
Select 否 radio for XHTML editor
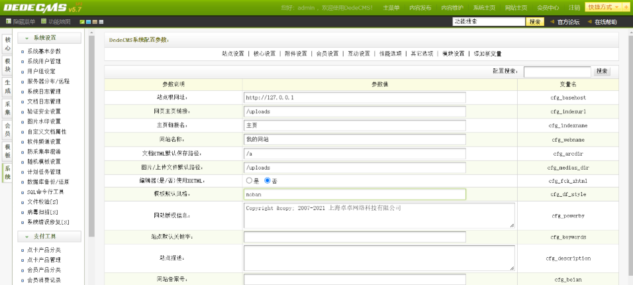point(268,180)
